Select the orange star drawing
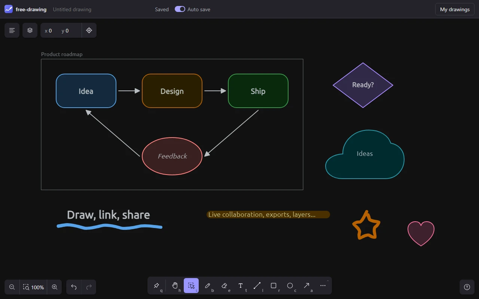This screenshot has height=299, width=479. [x=366, y=225]
